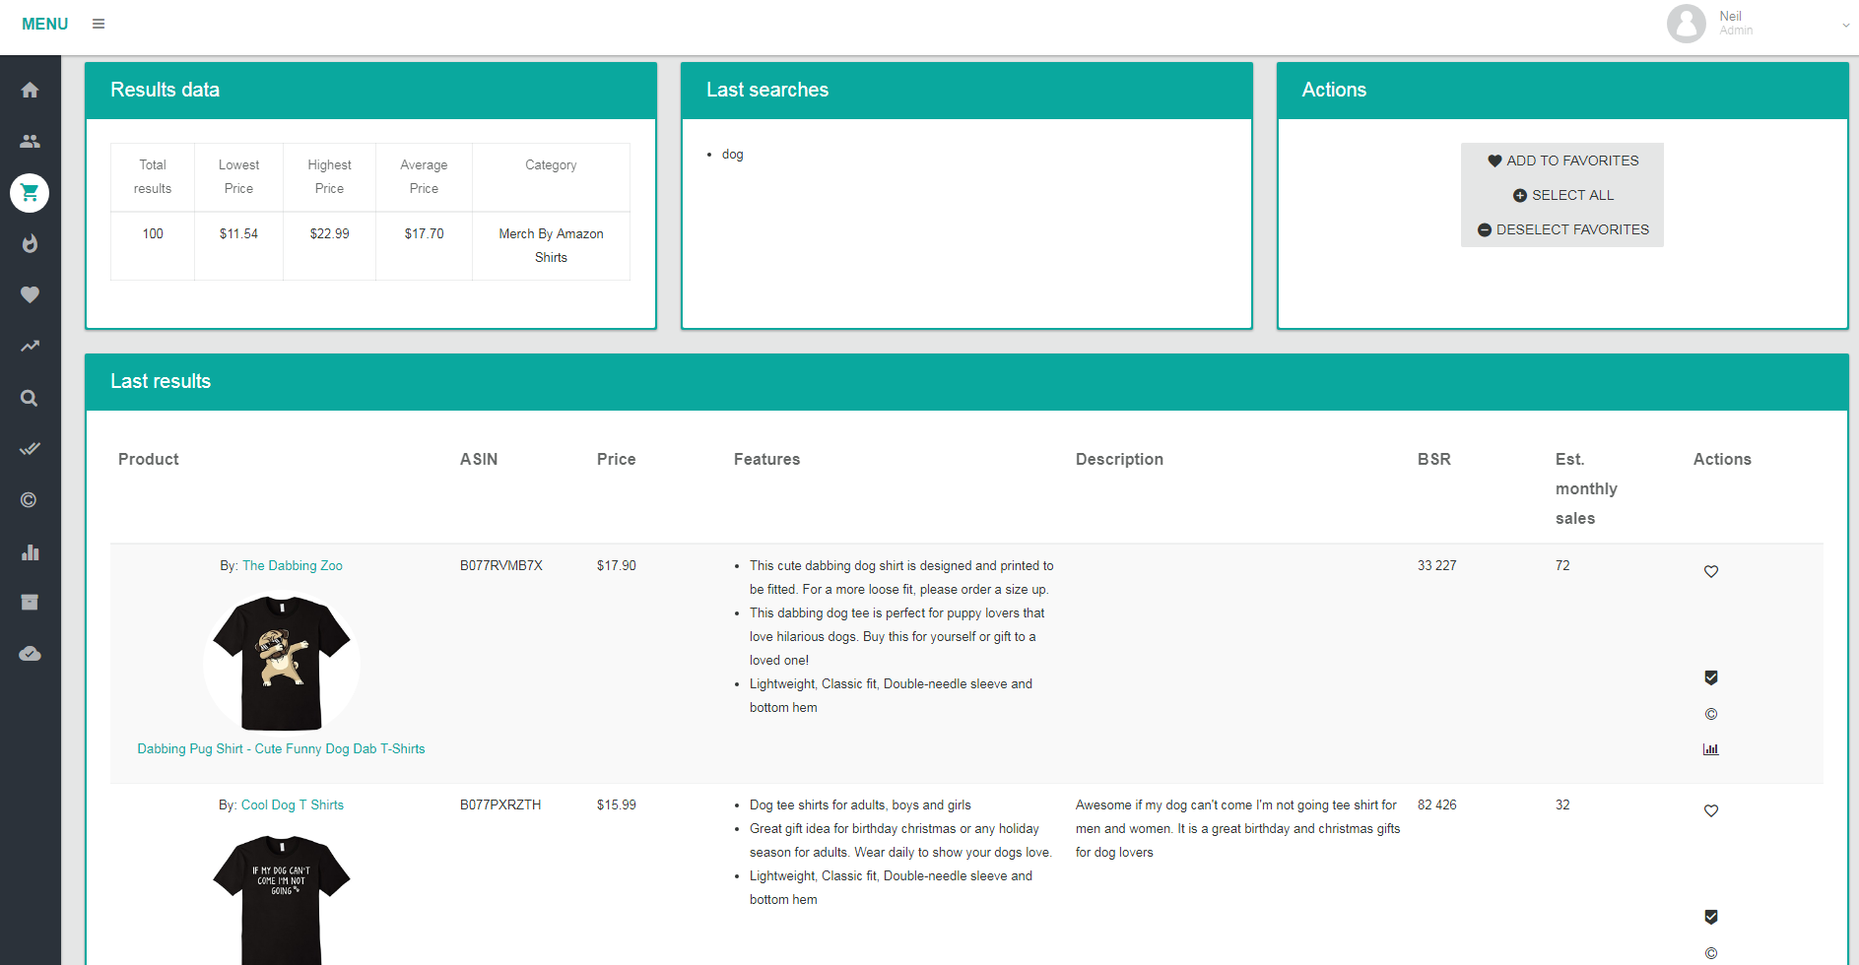
Task: Click the $15.99 price cell
Action: click(617, 804)
